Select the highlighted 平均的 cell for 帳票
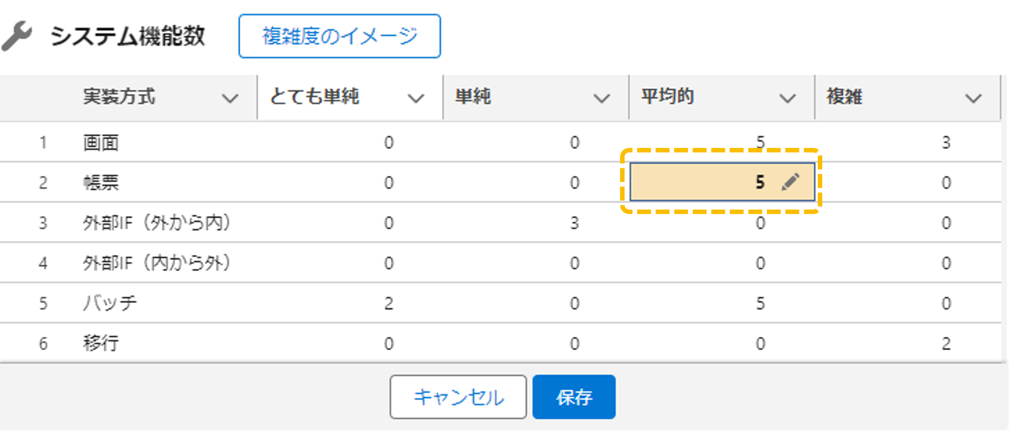Screen dimensions: 1011x433 point(721,182)
